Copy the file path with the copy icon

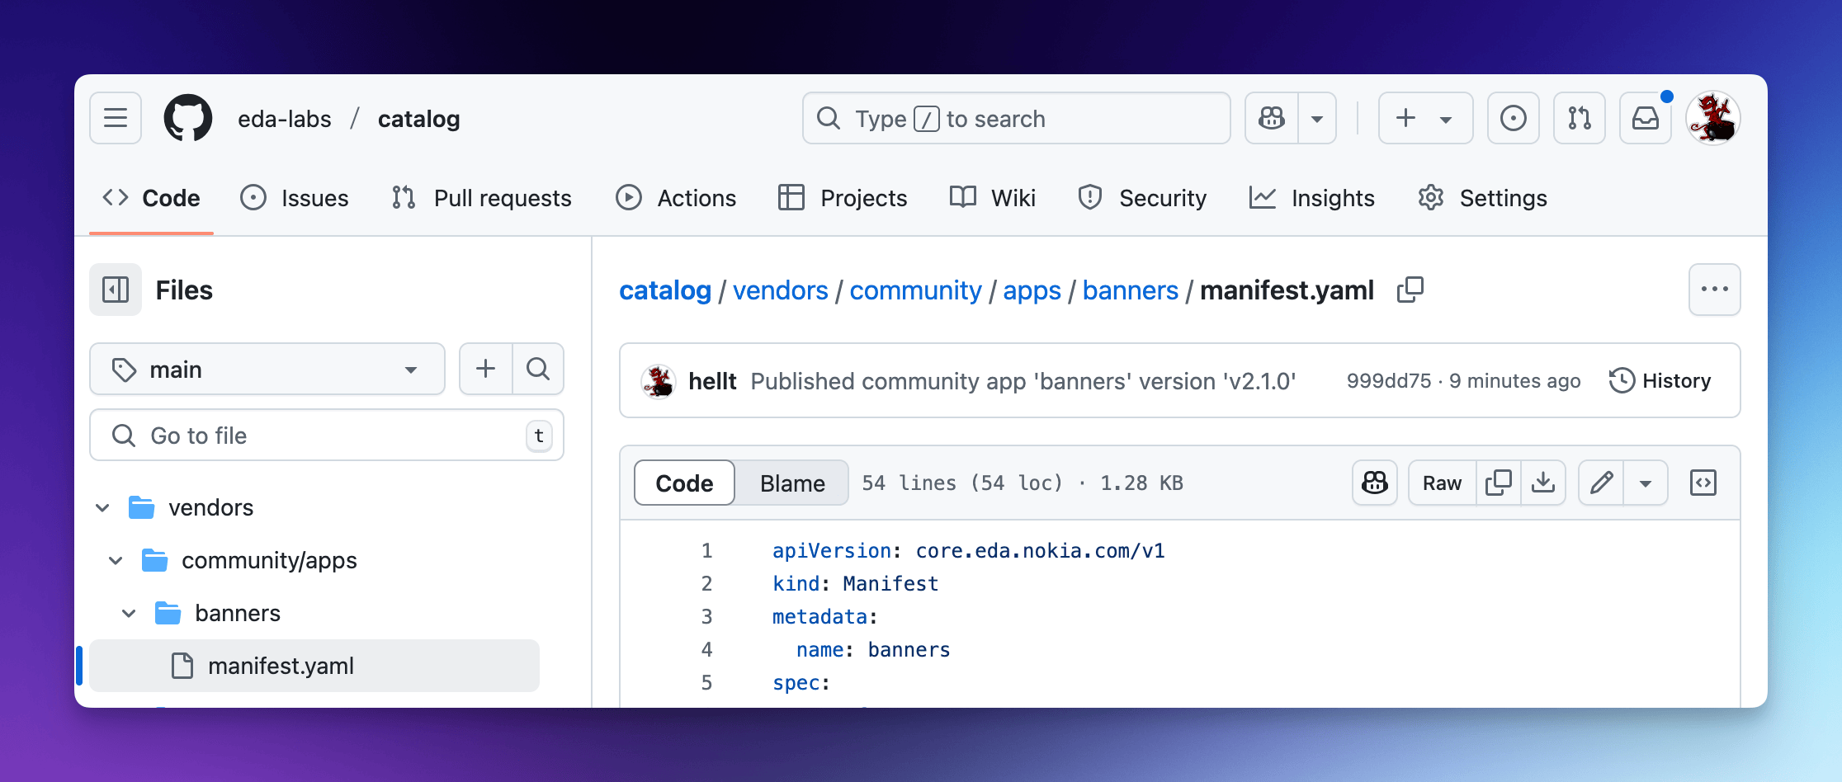1410,290
